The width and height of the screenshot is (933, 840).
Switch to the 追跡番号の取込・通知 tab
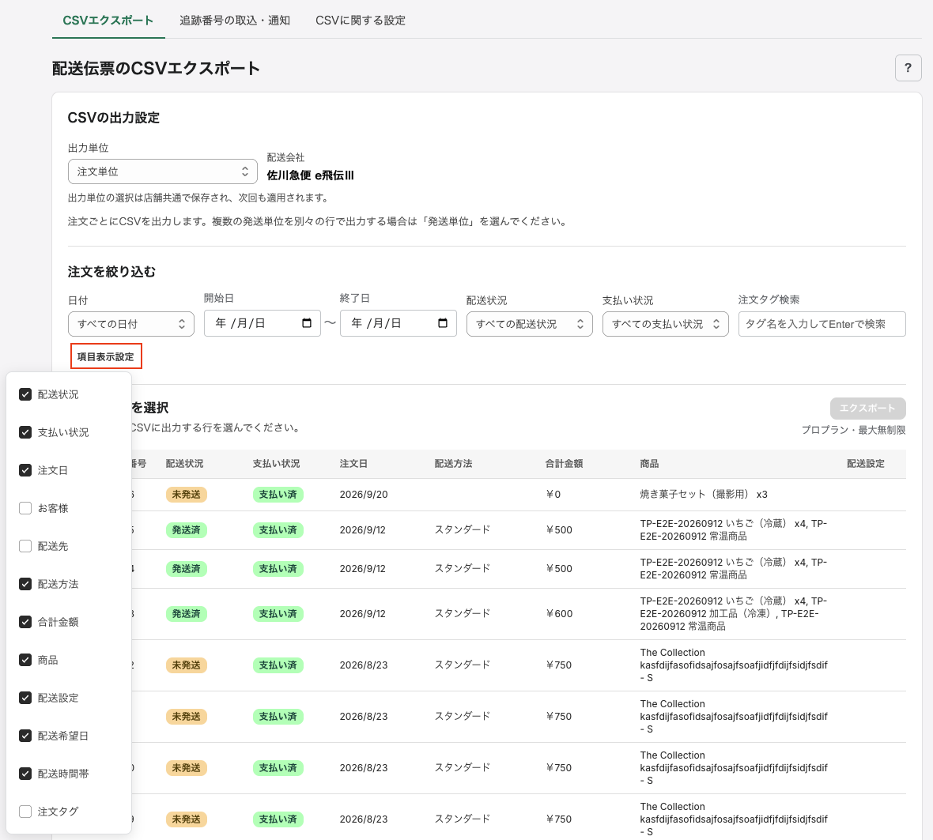coord(235,21)
